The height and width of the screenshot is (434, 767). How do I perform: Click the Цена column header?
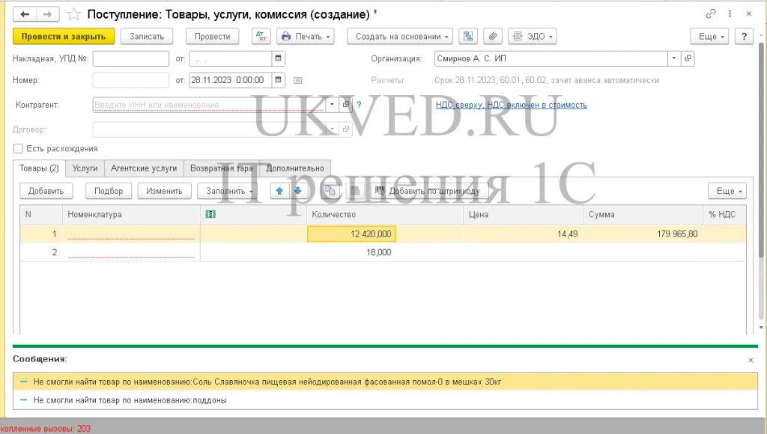(x=522, y=214)
